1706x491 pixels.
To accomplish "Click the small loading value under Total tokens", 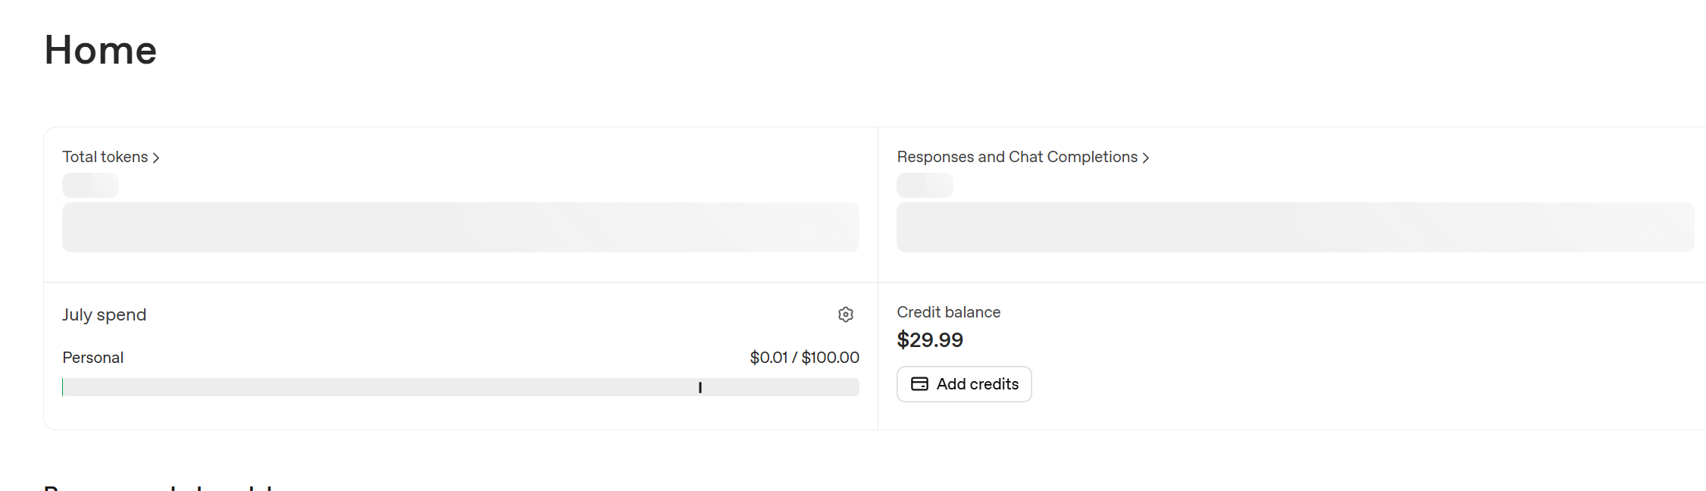I will tap(90, 185).
